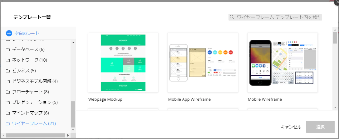Select the フローチャート (8) category

[x=31, y=92]
